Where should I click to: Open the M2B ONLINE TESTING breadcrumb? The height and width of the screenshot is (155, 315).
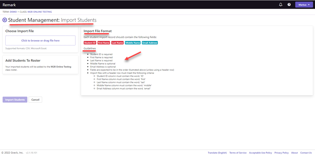pyautogui.click(x=39, y=12)
